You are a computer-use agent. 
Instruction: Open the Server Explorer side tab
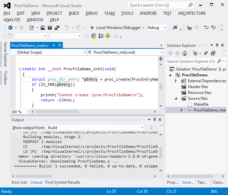coord(6,54)
